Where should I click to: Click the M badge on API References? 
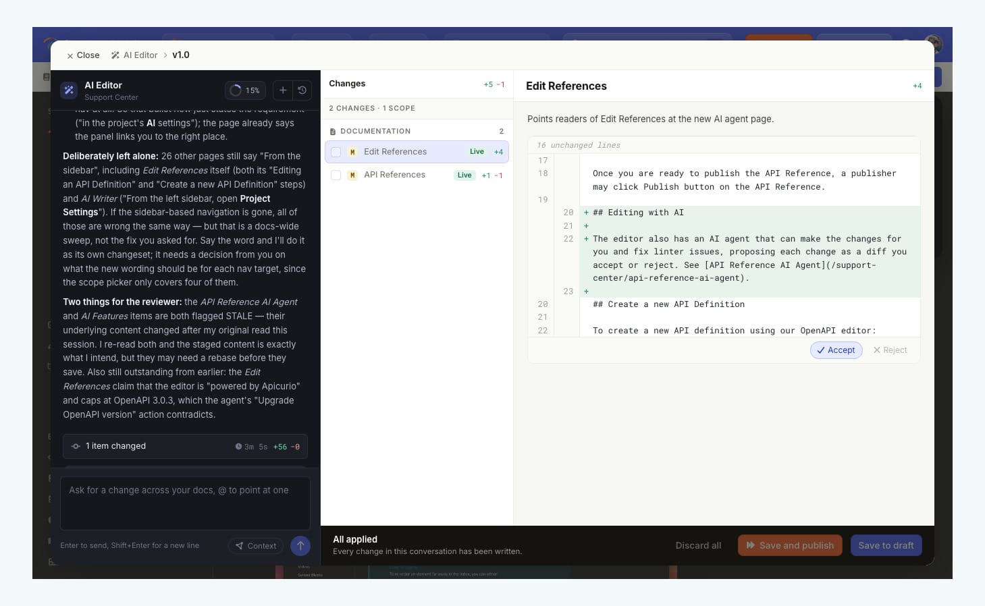click(x=352, y=175)
